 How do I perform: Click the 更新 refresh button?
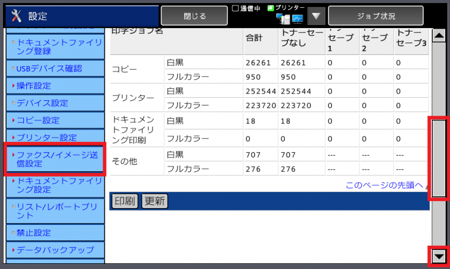click(154, 201)
